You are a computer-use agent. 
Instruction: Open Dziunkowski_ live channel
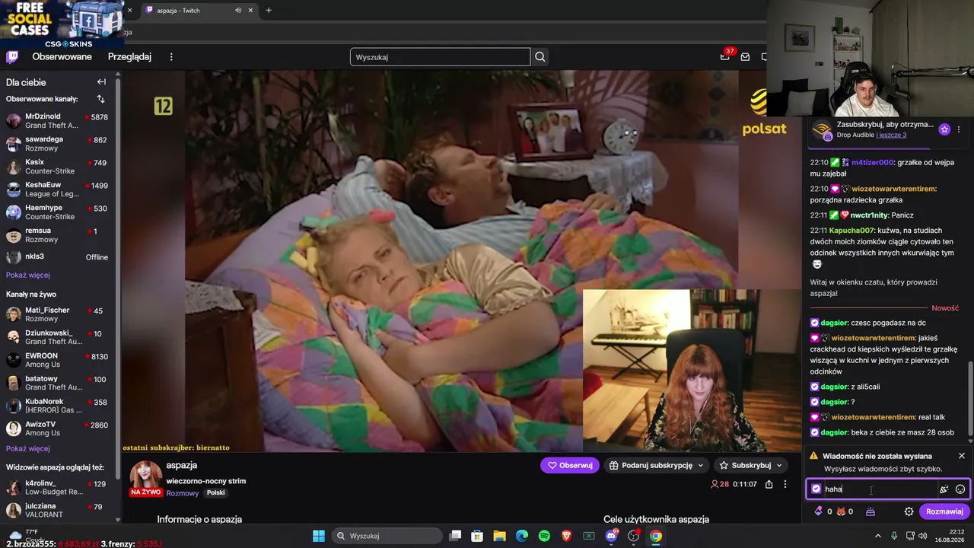(58, 337)
